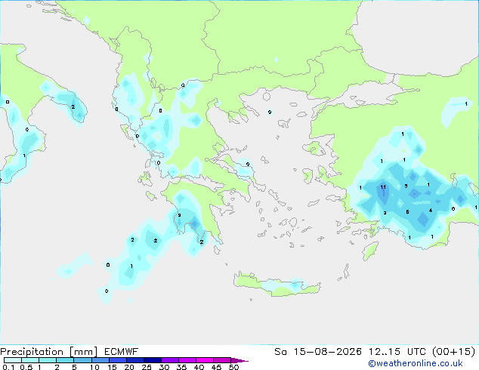Click the island of Rhodes on map
479x370 pixels.
click(x=370, y=251)
